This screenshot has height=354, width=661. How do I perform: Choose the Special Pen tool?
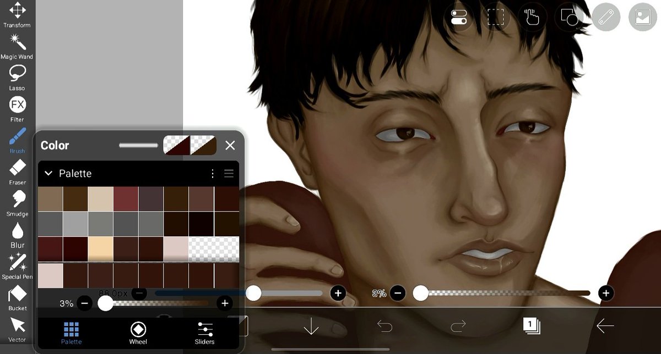click(17, 266)
